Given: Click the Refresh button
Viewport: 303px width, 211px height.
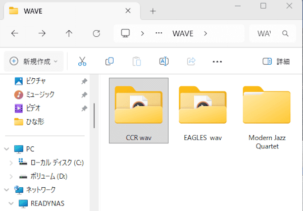Looking at the screenshot, I should [96, 34].
